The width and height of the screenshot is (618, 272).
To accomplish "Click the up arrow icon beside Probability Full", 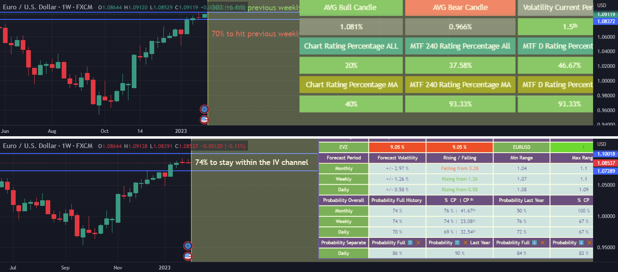I will pos(410,243).
